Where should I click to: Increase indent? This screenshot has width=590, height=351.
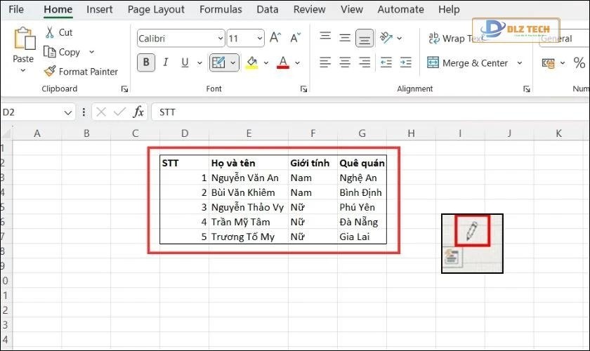(406, 62)
